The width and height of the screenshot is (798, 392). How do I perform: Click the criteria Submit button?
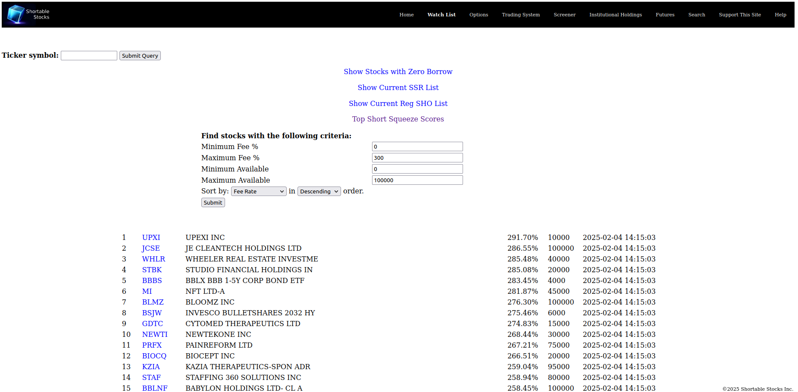[213, 202]
